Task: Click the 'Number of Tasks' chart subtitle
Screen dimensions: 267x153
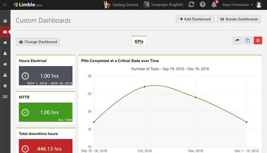Action: coord(170,69)
